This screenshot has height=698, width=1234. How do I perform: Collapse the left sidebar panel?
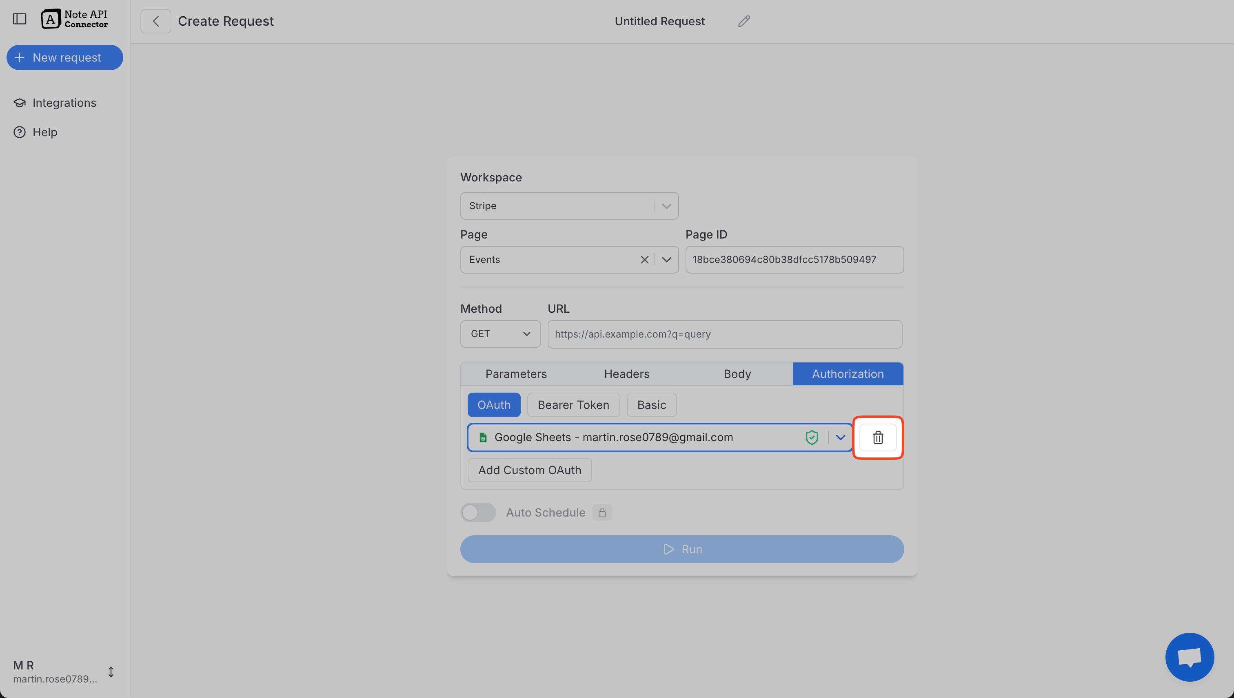19,19
